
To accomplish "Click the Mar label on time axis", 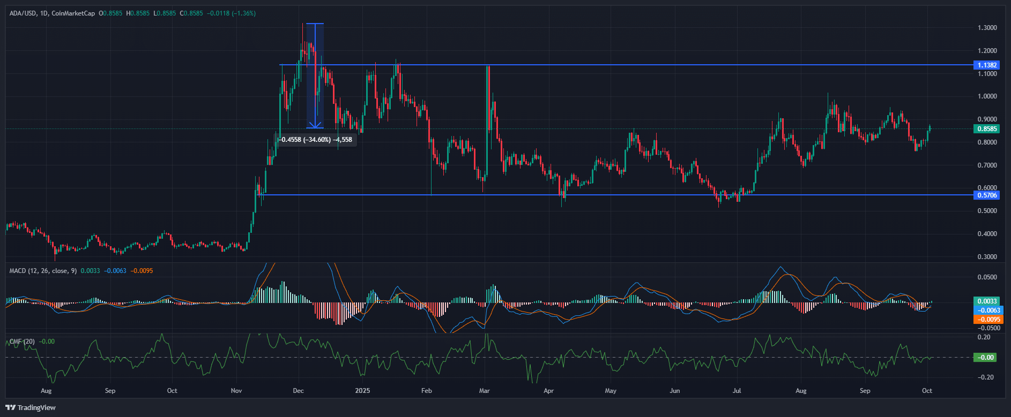I will 485,391.
